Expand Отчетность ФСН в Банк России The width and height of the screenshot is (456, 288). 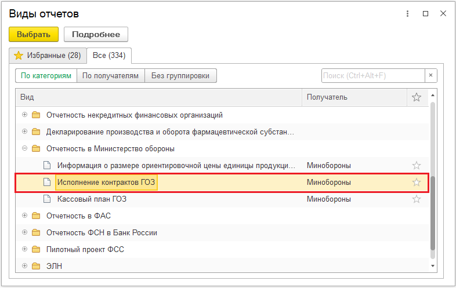click(x=25, y=232)
